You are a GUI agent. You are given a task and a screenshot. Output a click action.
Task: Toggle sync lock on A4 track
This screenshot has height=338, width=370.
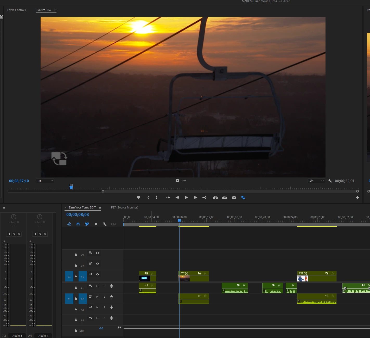91,318
